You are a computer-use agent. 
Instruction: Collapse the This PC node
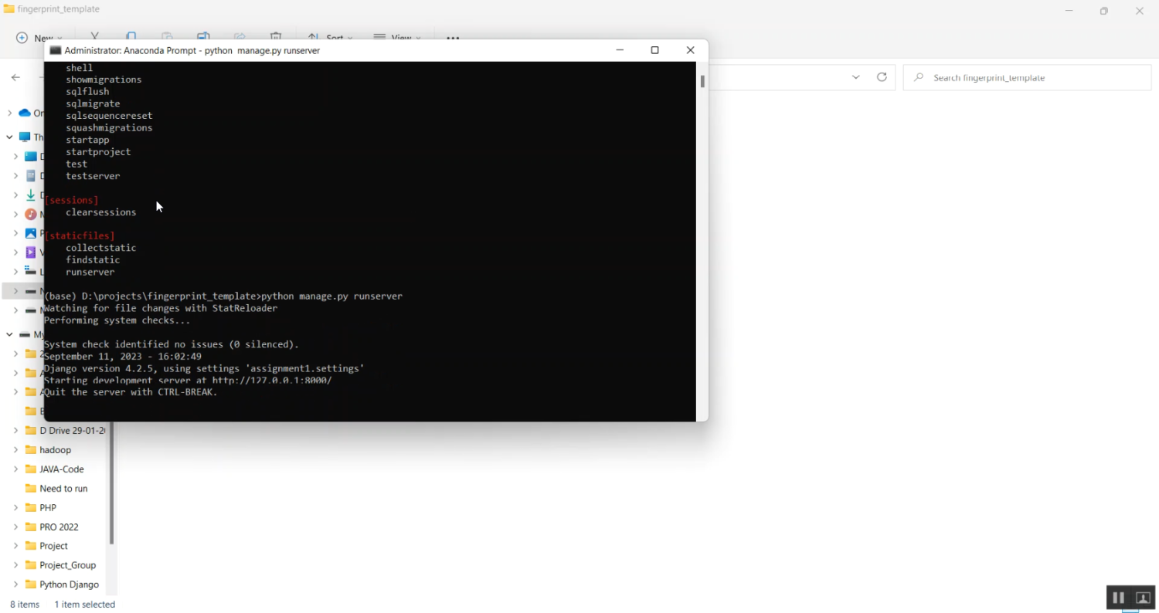[9, 137]
